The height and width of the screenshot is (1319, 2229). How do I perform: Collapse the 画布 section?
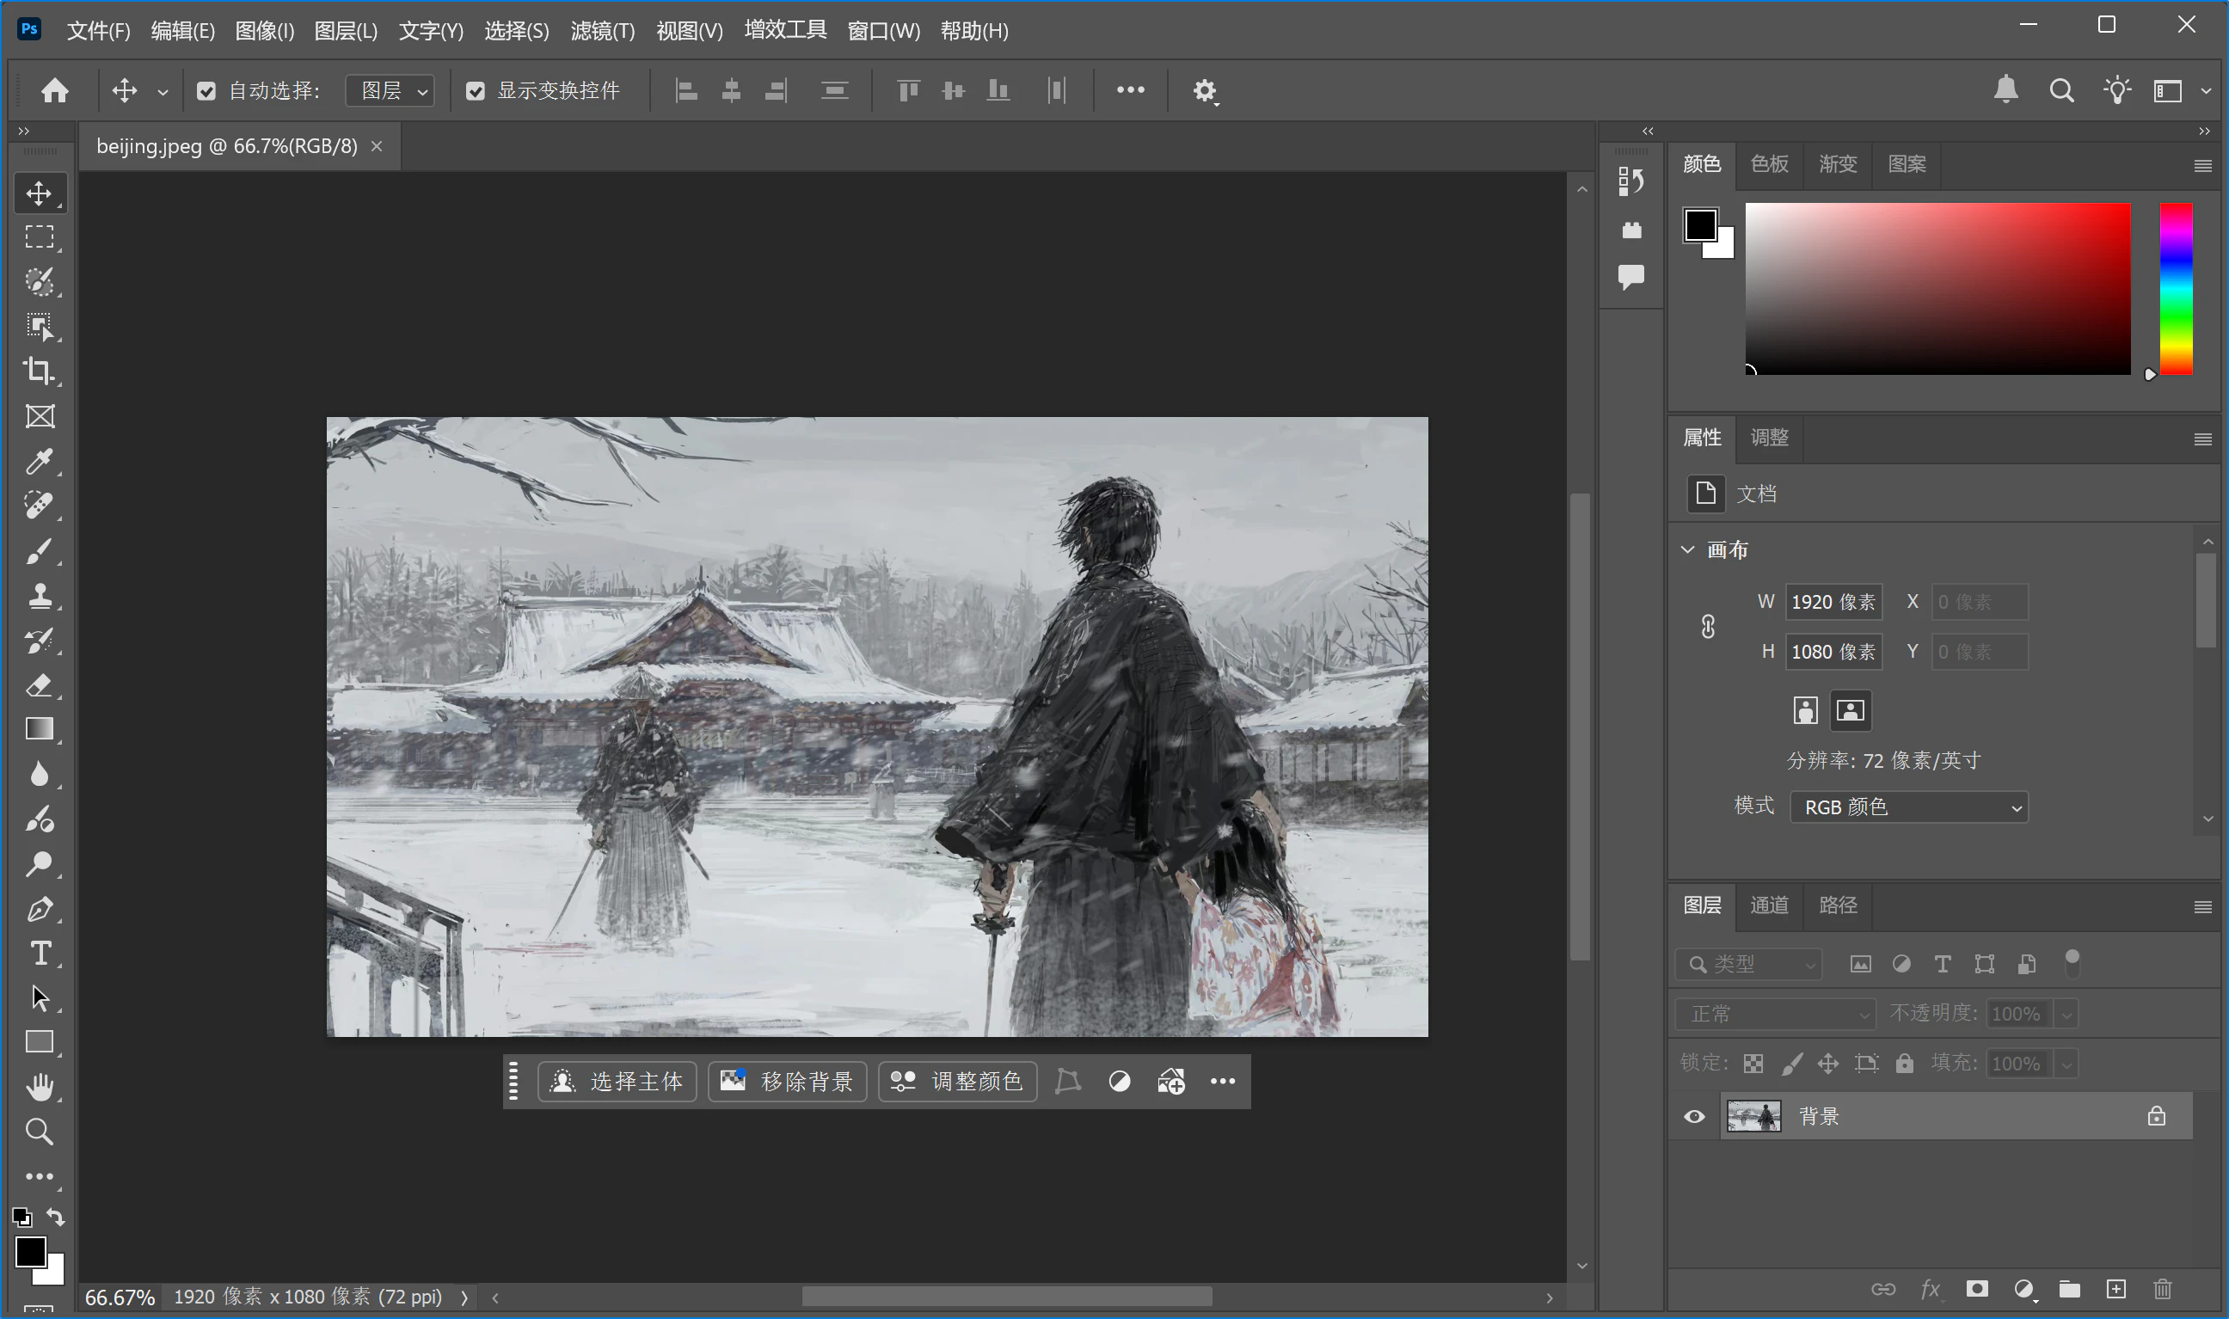(x=1688, y=549)
